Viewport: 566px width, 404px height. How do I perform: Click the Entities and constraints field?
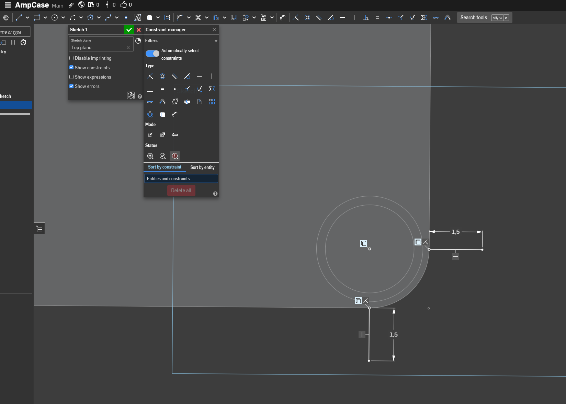(181, 179)
